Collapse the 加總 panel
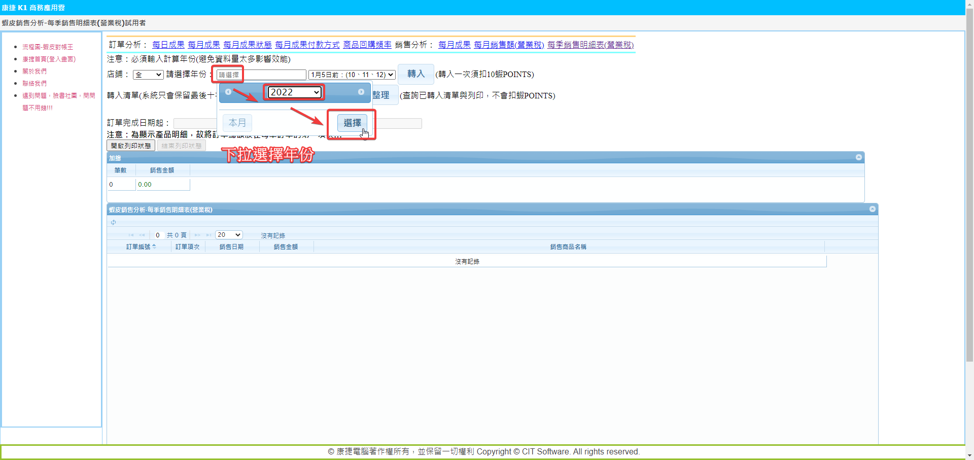 [858, 157]
